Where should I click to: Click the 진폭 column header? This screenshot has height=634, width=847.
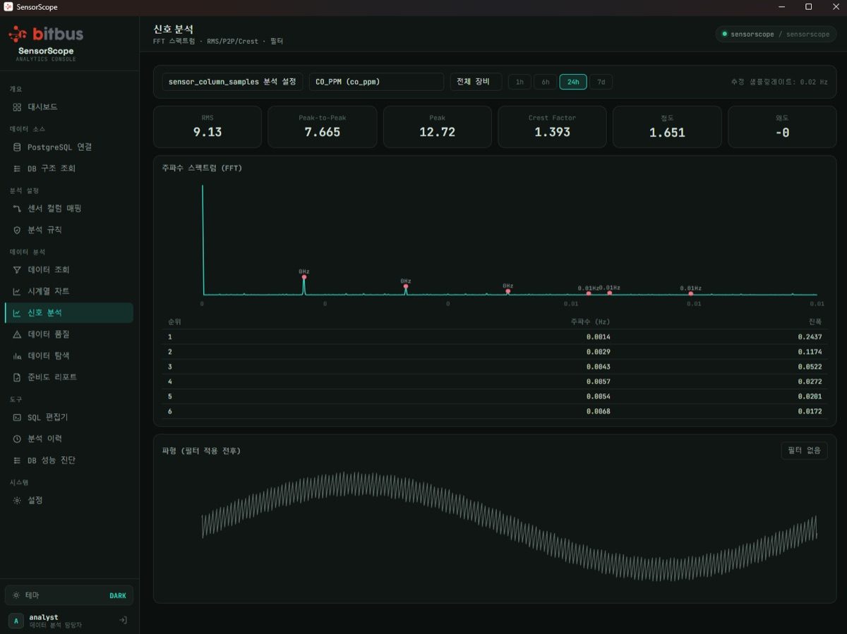(815, 322)
